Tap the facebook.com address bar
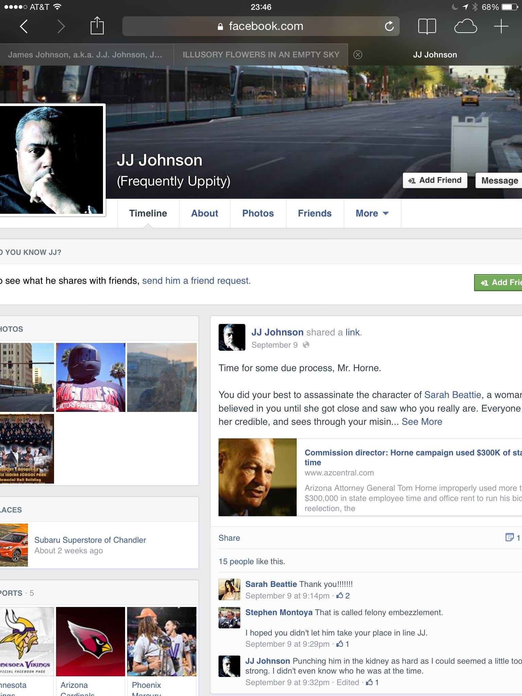 [261, 26]
